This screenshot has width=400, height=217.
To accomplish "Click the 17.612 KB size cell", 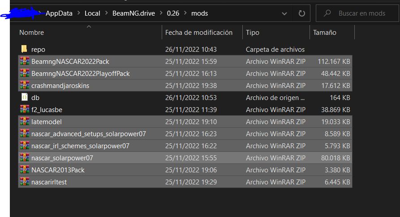I will coord(335,86).
